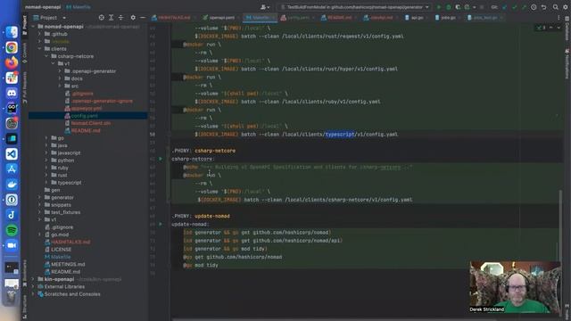Collapse the csharp-netcore folder
The image size is (571, 321).
46,56
